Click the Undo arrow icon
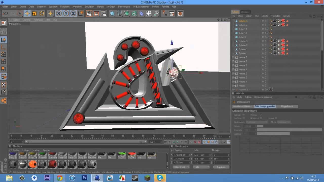 click(x=5, y=13)
